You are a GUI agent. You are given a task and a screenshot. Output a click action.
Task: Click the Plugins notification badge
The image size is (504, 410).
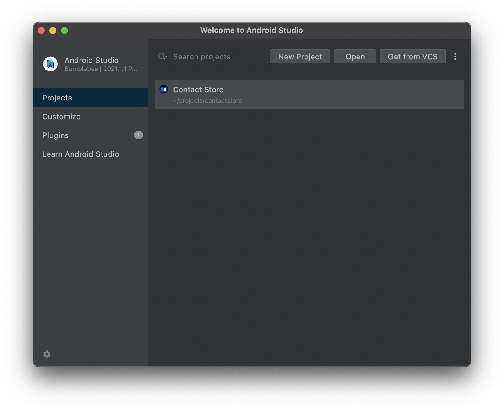[138, 135]
